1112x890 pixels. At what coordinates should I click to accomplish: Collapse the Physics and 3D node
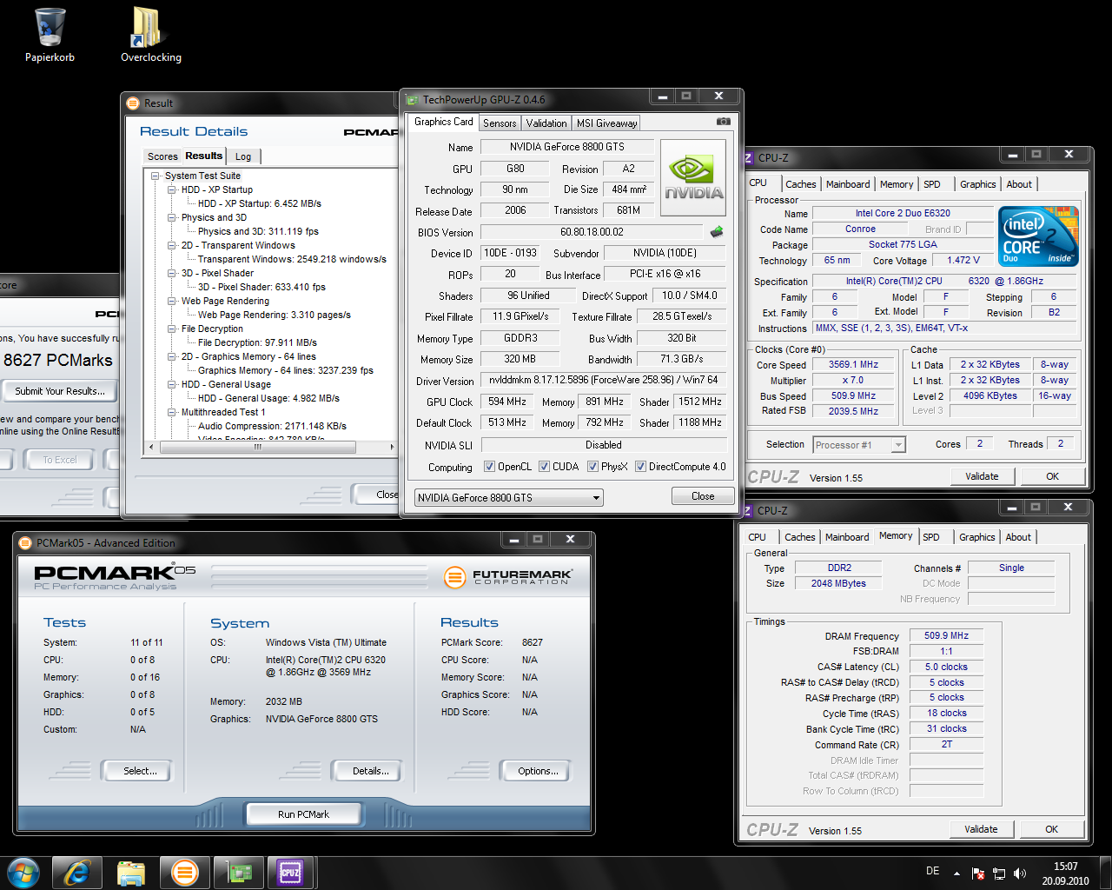(172, 217)
